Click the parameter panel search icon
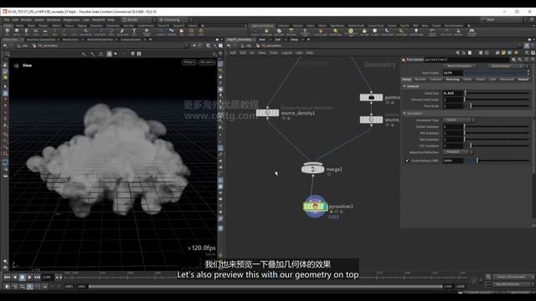The image size is (536, 301). click(520, 59)
